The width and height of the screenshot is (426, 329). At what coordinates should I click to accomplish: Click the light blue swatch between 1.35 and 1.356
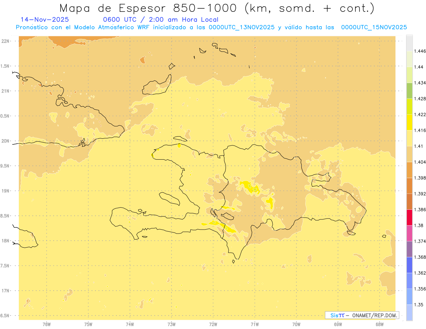(409, 297)
